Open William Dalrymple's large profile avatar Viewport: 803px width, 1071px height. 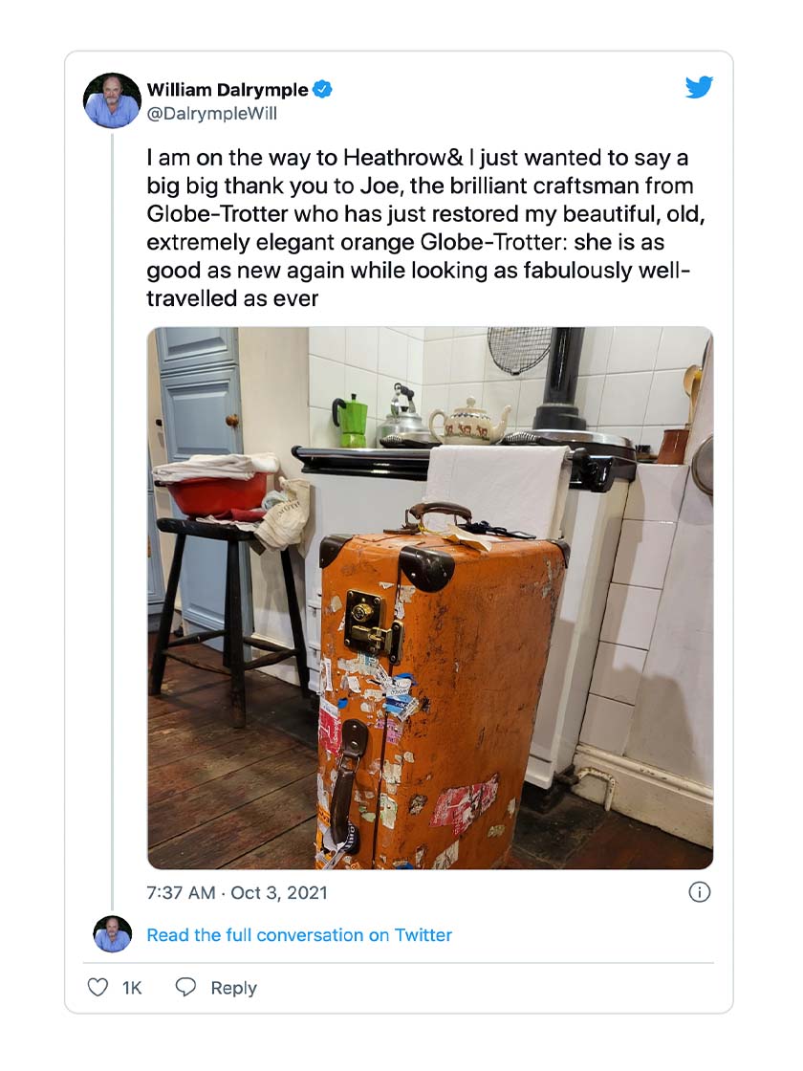pos(112,100)
